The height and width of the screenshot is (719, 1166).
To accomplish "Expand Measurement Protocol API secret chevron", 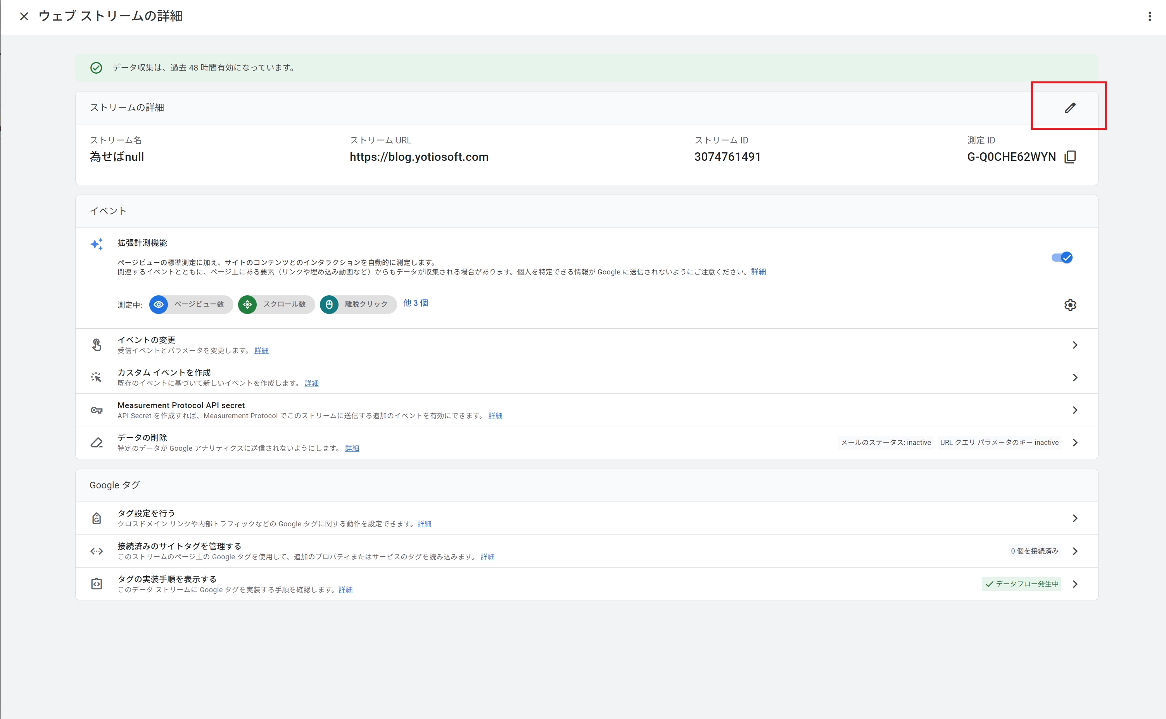I will click(x=1074, y=410).
